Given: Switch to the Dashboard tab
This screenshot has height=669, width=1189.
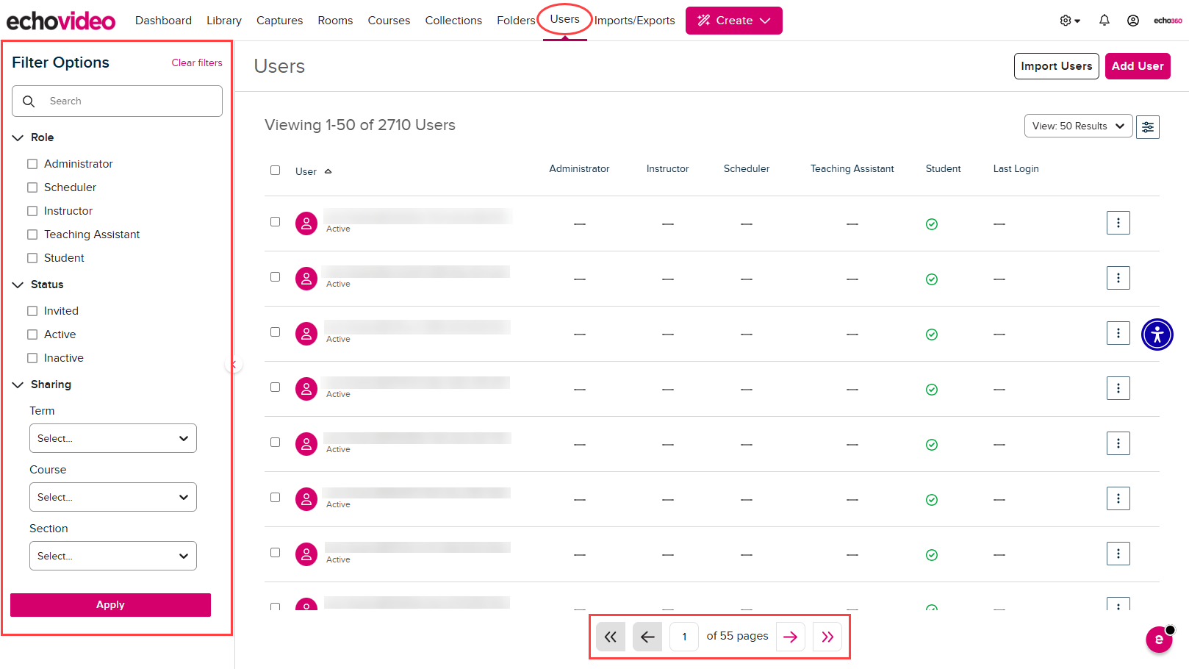Looking at the screenshot, I should tap(163, 20).
